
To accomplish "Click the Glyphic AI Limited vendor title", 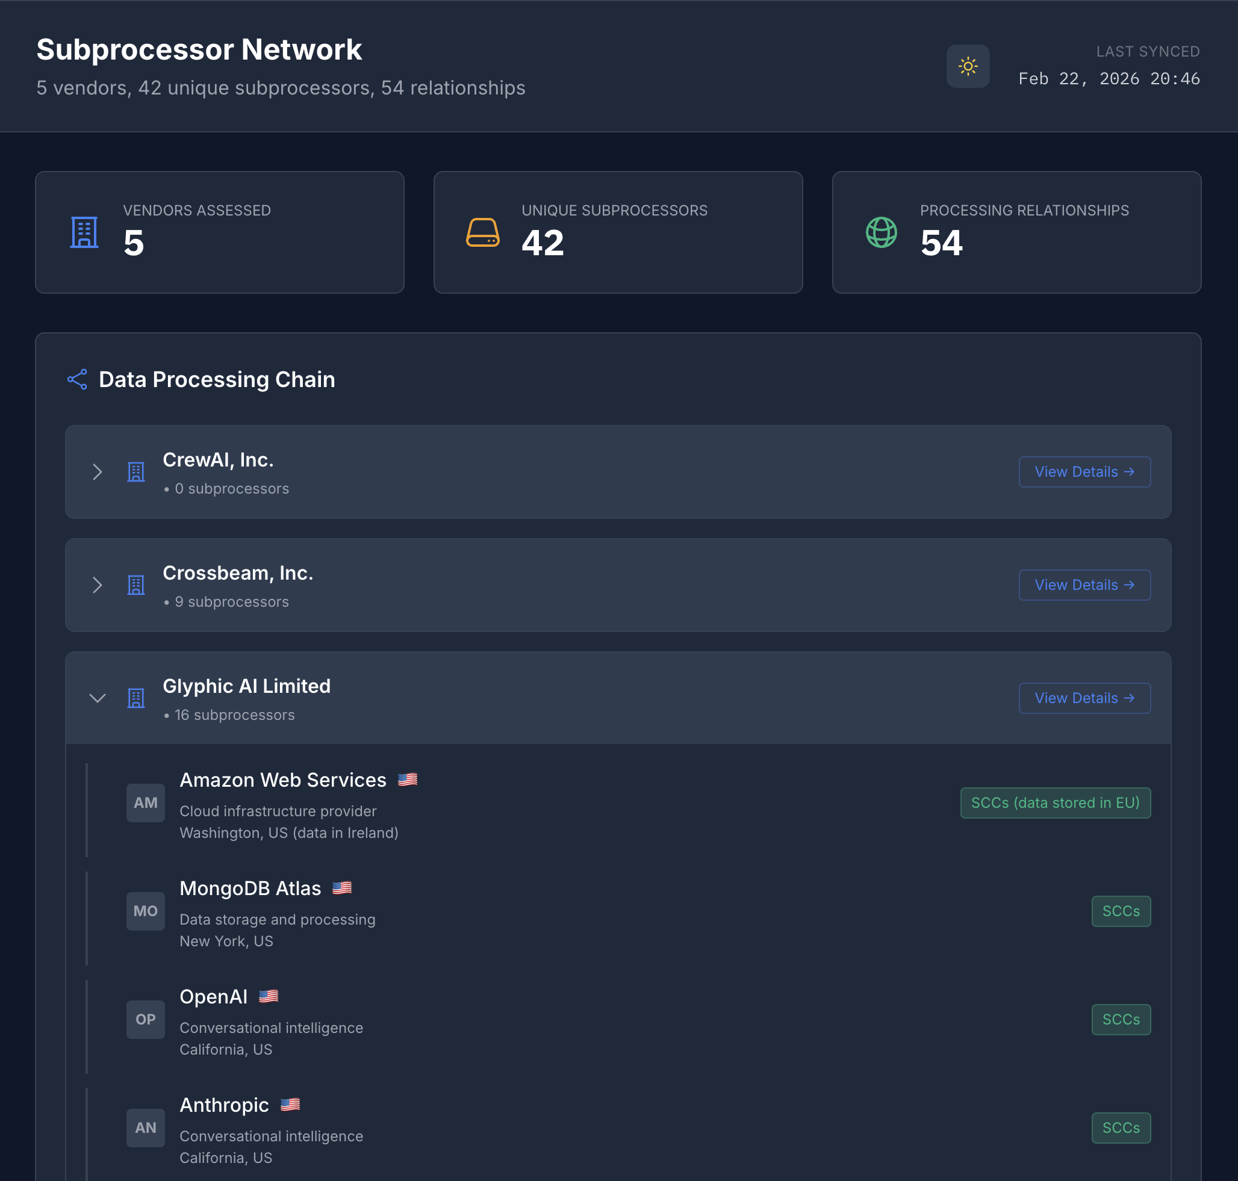I will (246, 686).
